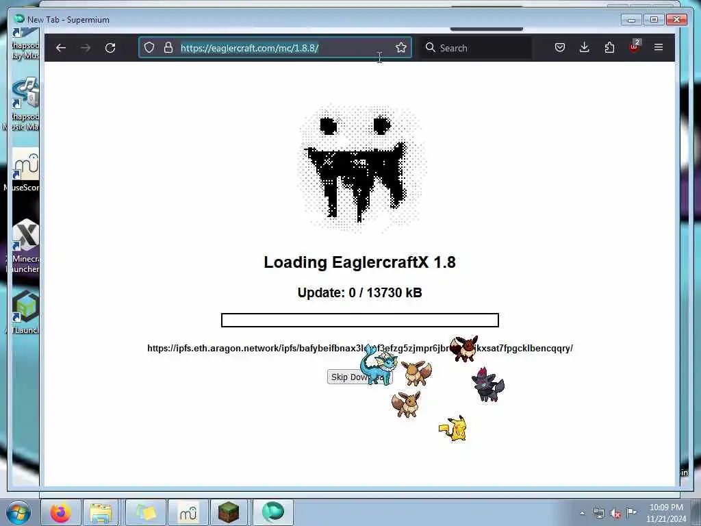Viewport: 701px width, 526px height.
Task: Open Sticky Notes taskbar item
Action: pyautogui.click(x=146, y=512)
